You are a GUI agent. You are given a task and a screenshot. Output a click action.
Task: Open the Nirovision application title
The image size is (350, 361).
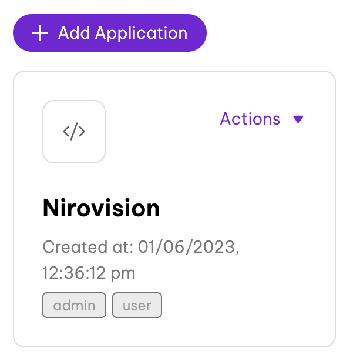[101, 208]
